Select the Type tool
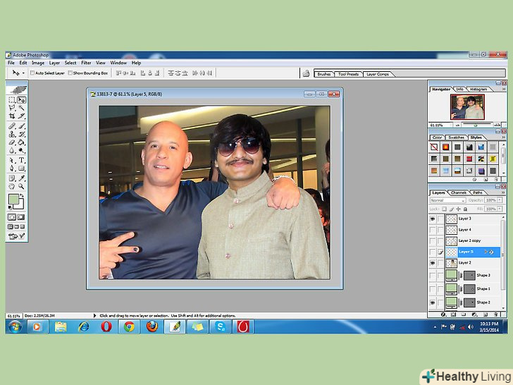 (x=22, y=160)
